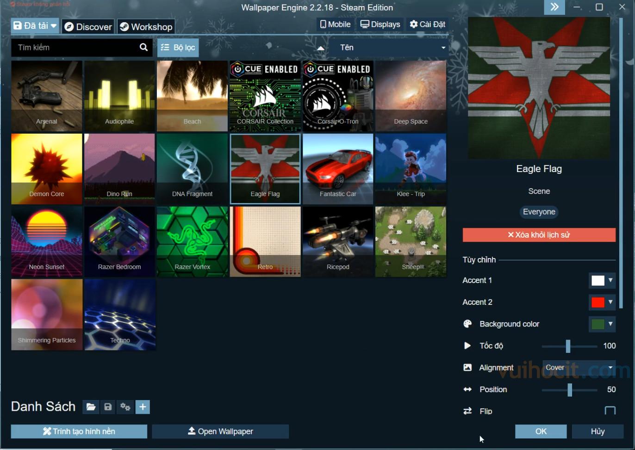
Task: Open the playlist folder icon
Action: coord(91,407)
